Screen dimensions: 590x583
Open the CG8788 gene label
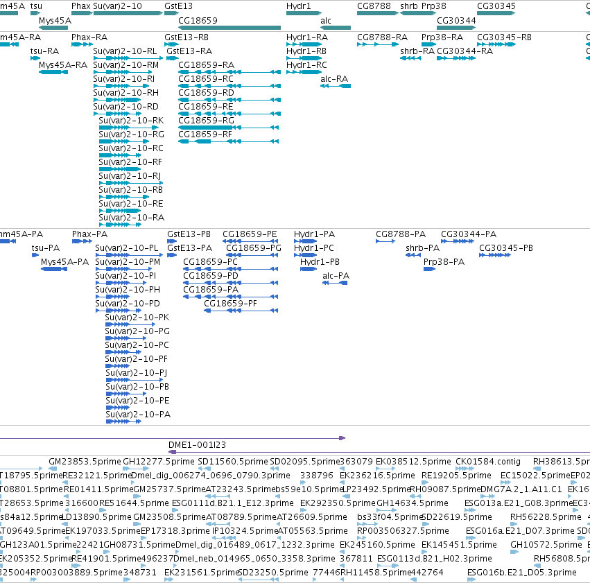coord(374,6)
